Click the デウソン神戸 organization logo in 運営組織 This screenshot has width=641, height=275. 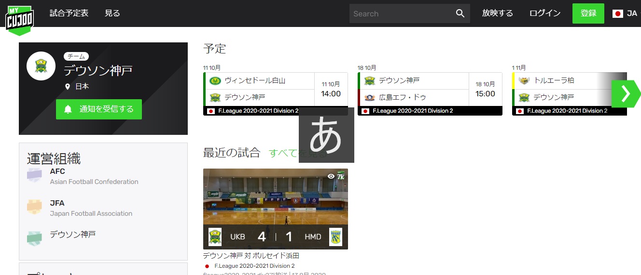pos(34,239)
